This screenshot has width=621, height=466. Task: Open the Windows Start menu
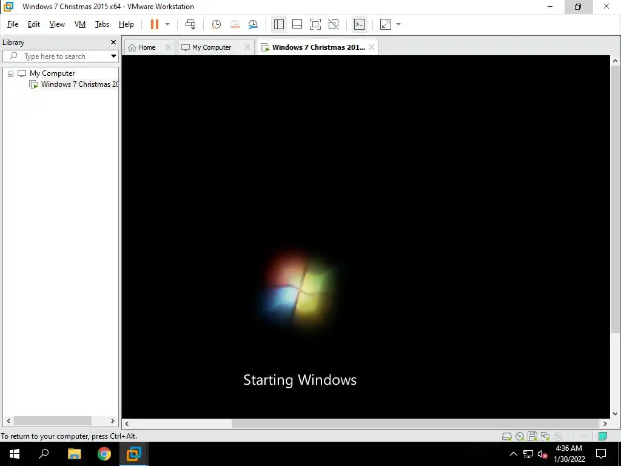[15, 454]
